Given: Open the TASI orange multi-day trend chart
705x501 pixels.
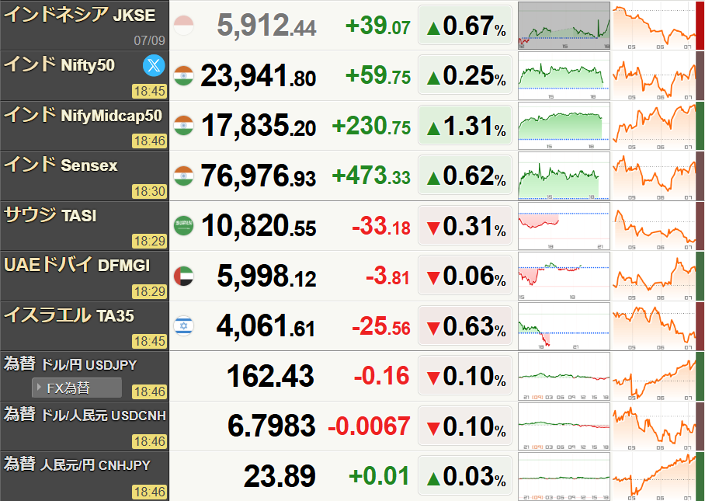Looking at the screenshot, I should (654, 226).
